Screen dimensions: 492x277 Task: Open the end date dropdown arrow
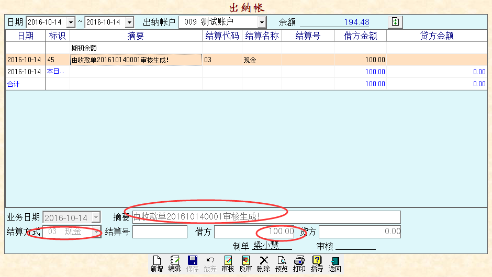(x=129, y=22)
